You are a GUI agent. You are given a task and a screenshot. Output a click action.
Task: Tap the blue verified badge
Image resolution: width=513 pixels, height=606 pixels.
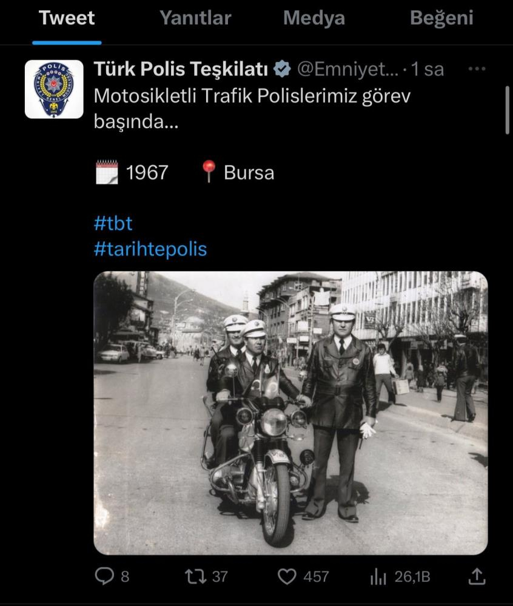coord(283,69)
